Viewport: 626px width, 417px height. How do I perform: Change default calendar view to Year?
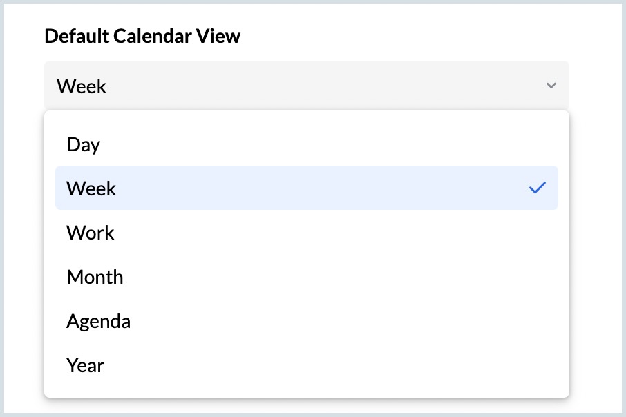pos(86,365)
